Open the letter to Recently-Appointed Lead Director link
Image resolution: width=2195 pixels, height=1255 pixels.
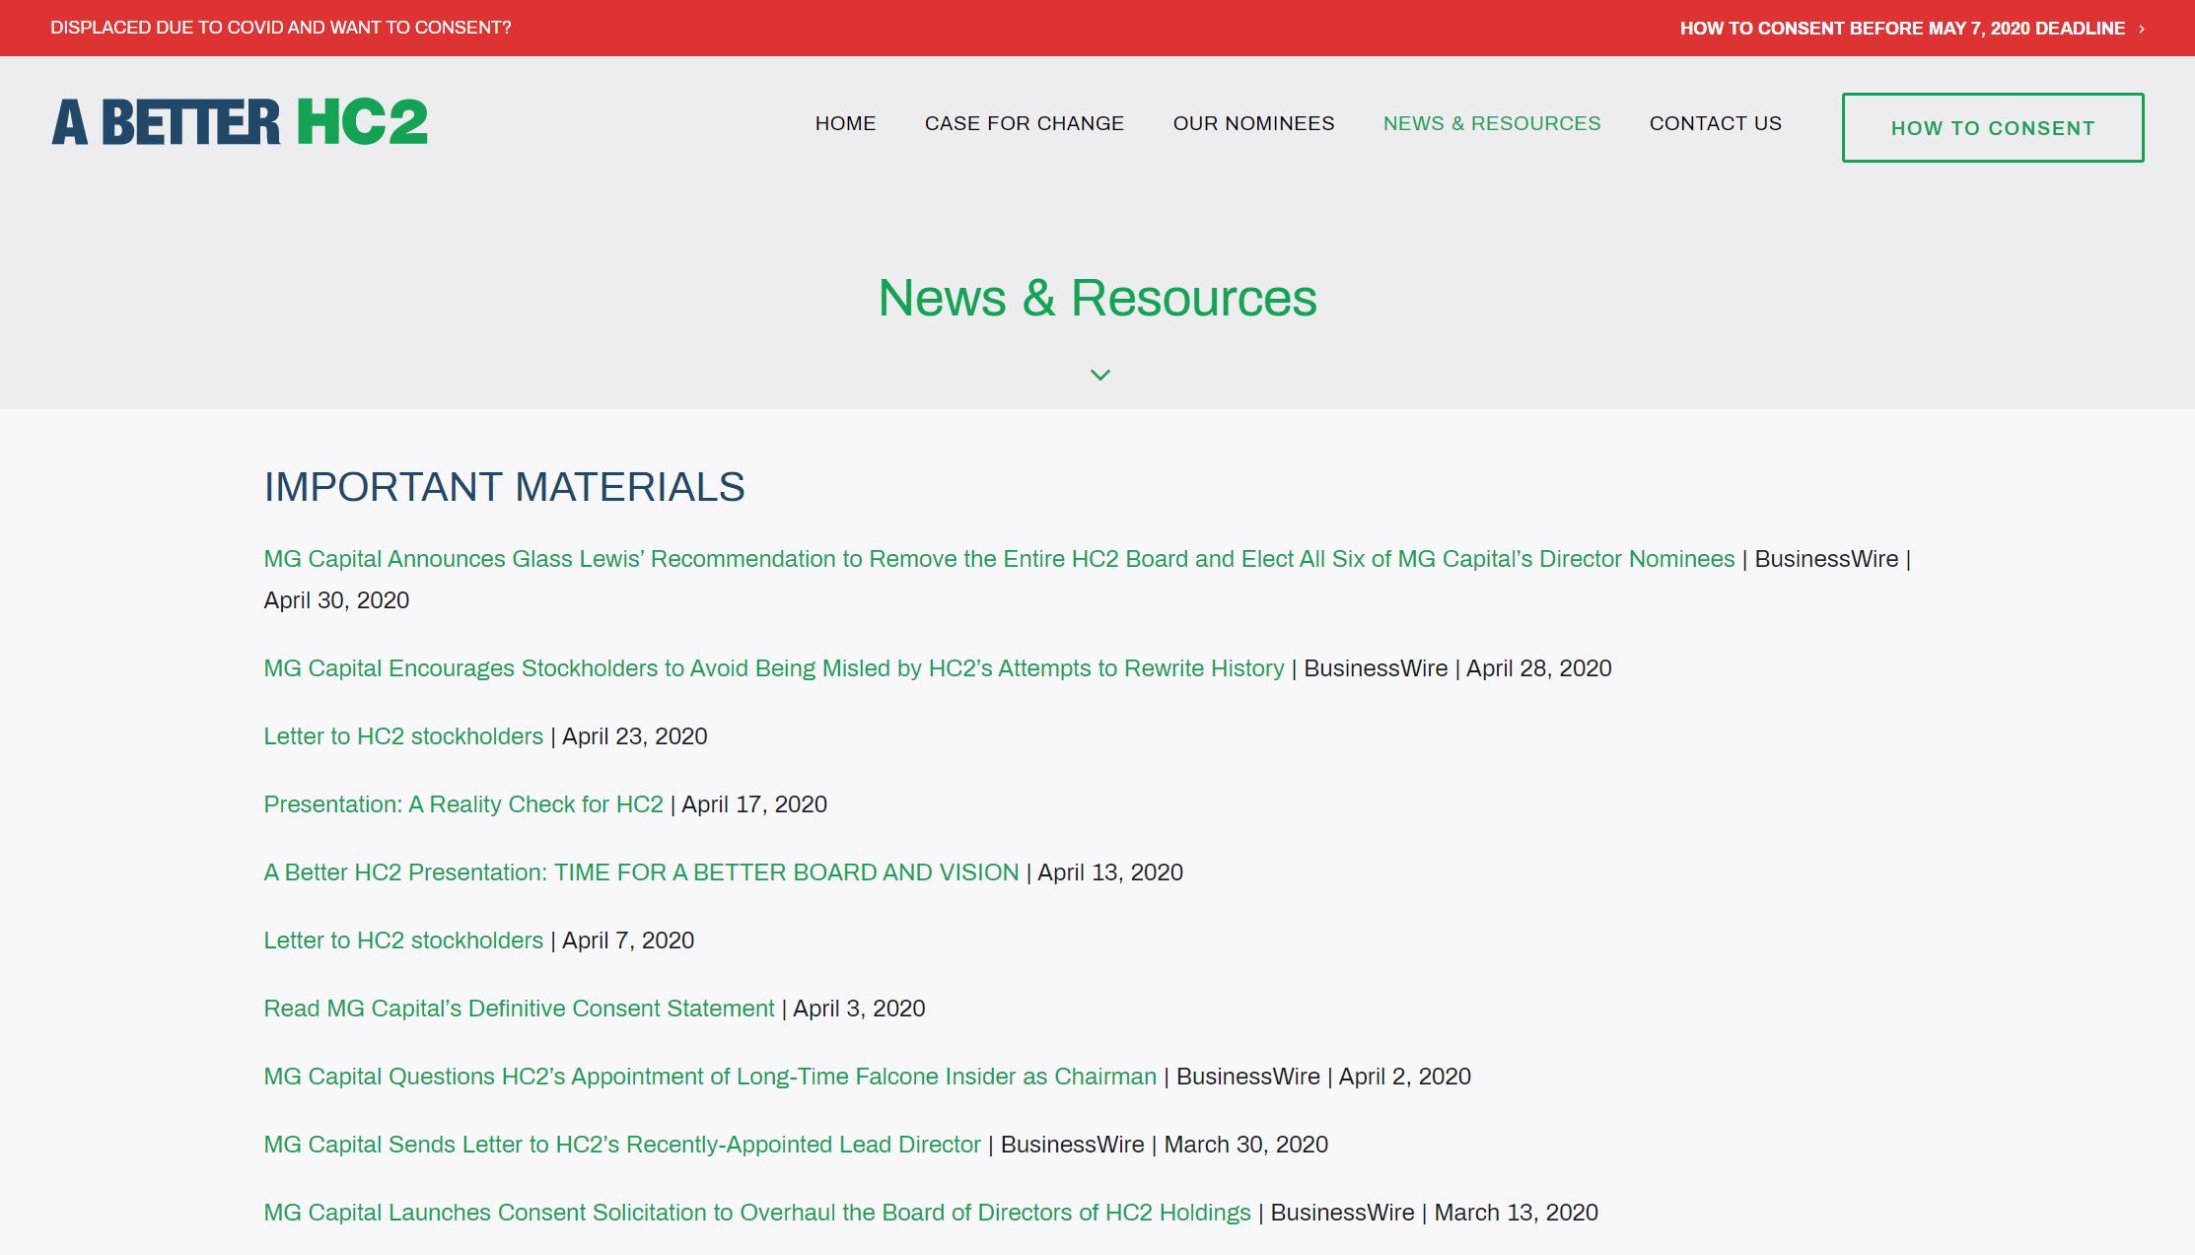click(621, 1145)
